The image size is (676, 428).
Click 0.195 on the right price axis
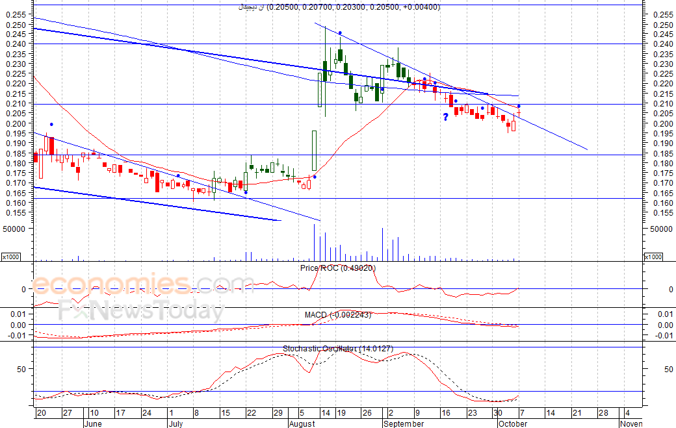pyautogui.click(x=663, y=134)
